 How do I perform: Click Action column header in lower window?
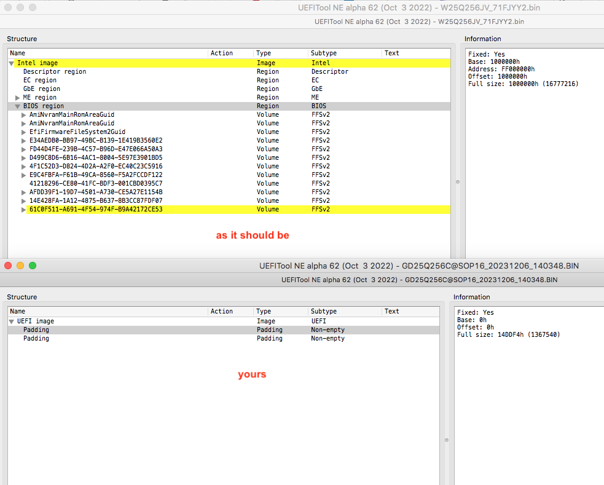(x=231, y=311)
